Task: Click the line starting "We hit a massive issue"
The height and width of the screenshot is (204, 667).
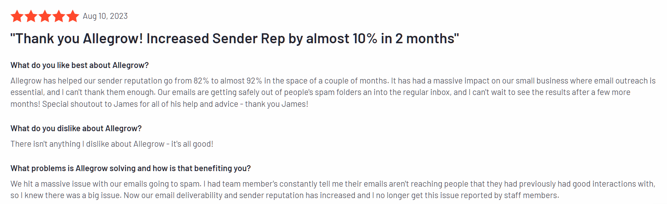Action: coord(333,184)
